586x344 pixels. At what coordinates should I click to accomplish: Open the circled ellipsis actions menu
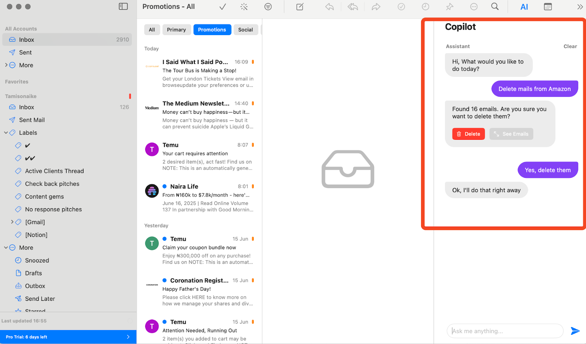coord(474,7)
